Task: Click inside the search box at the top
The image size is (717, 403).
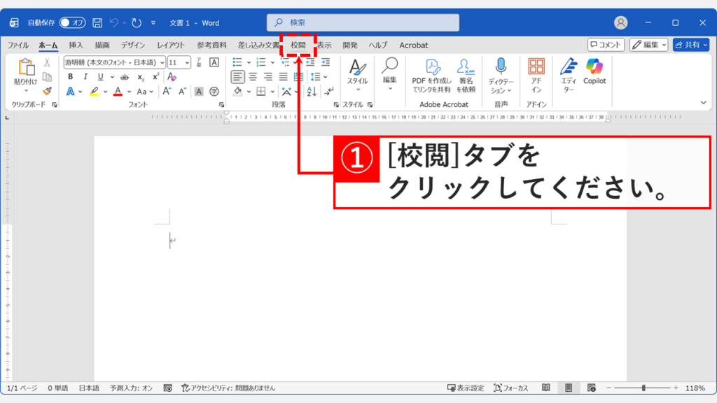Action: click(x=364, y=22)
